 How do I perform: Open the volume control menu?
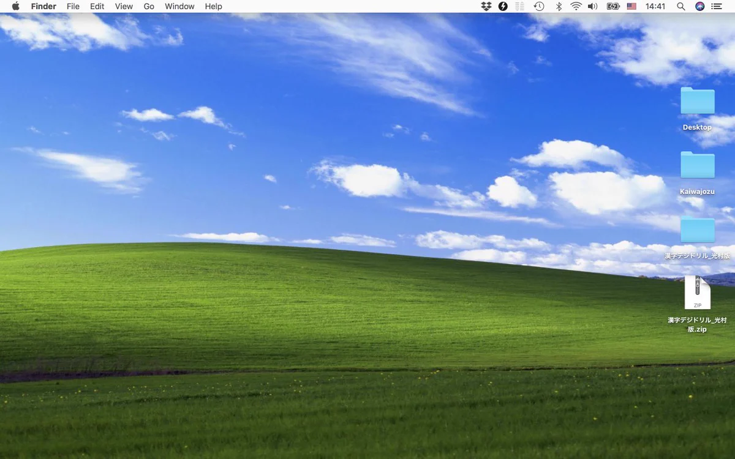592,6
